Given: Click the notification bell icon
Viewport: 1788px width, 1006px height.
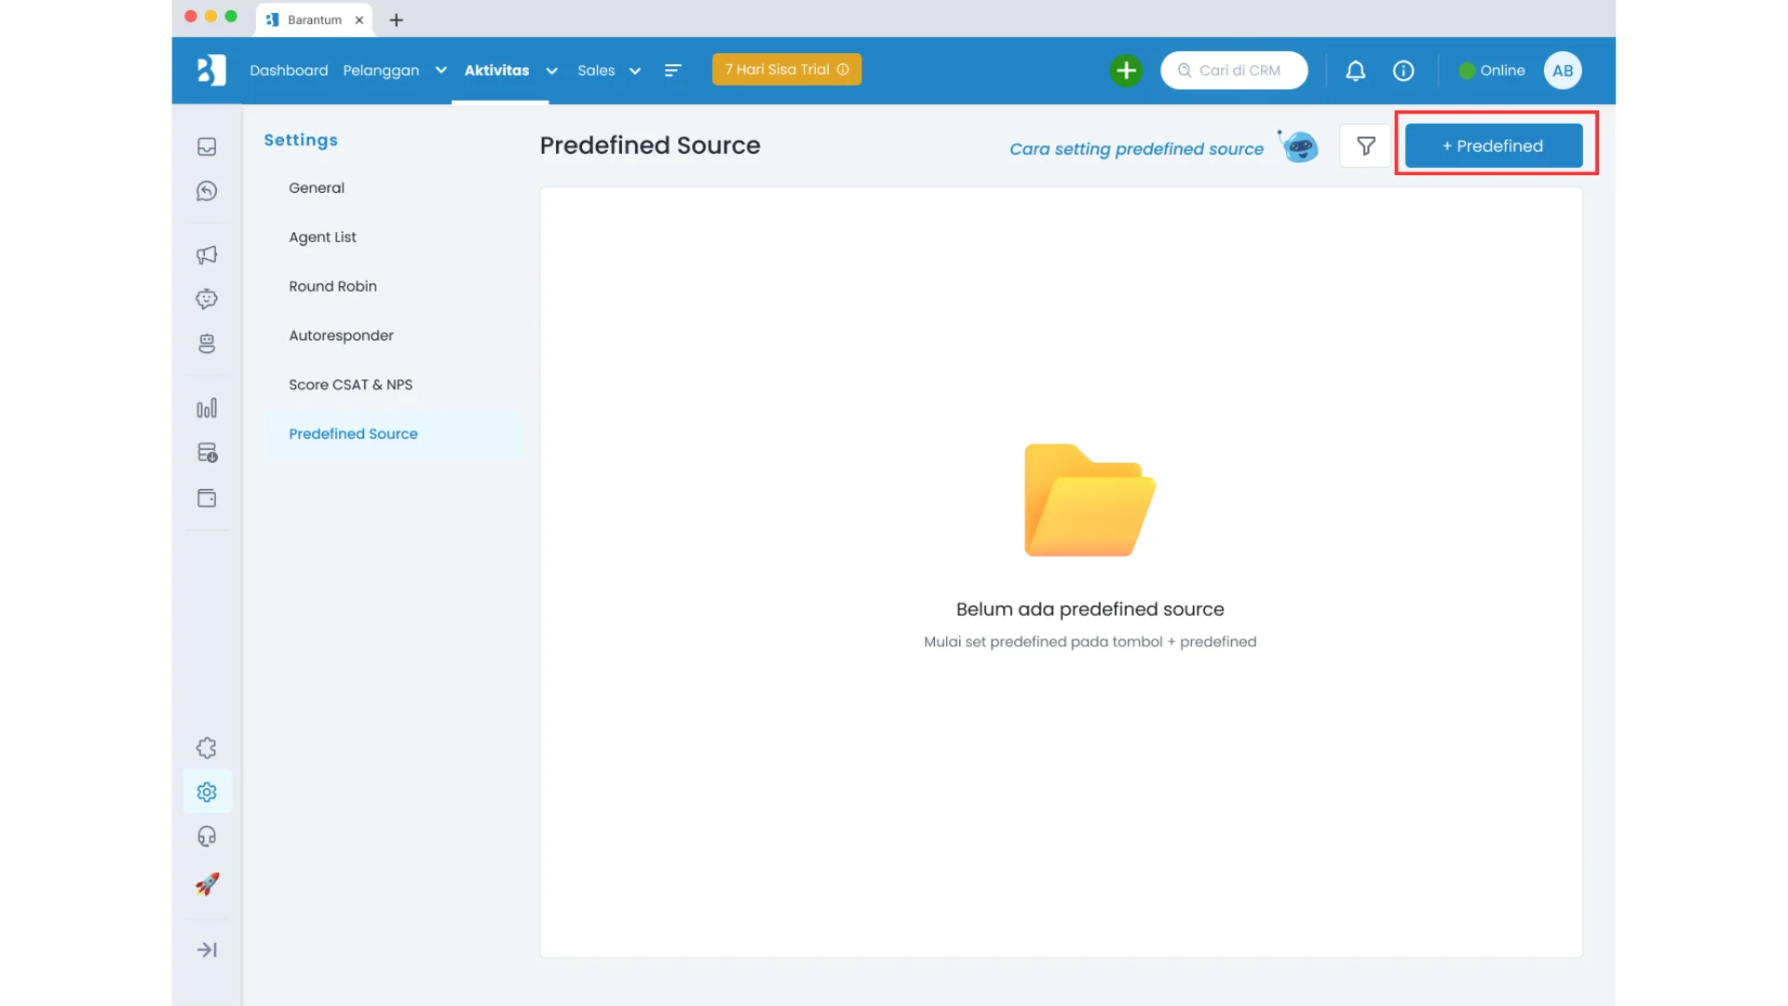Looking at the screenshot, I should [x=1355, y=71].
